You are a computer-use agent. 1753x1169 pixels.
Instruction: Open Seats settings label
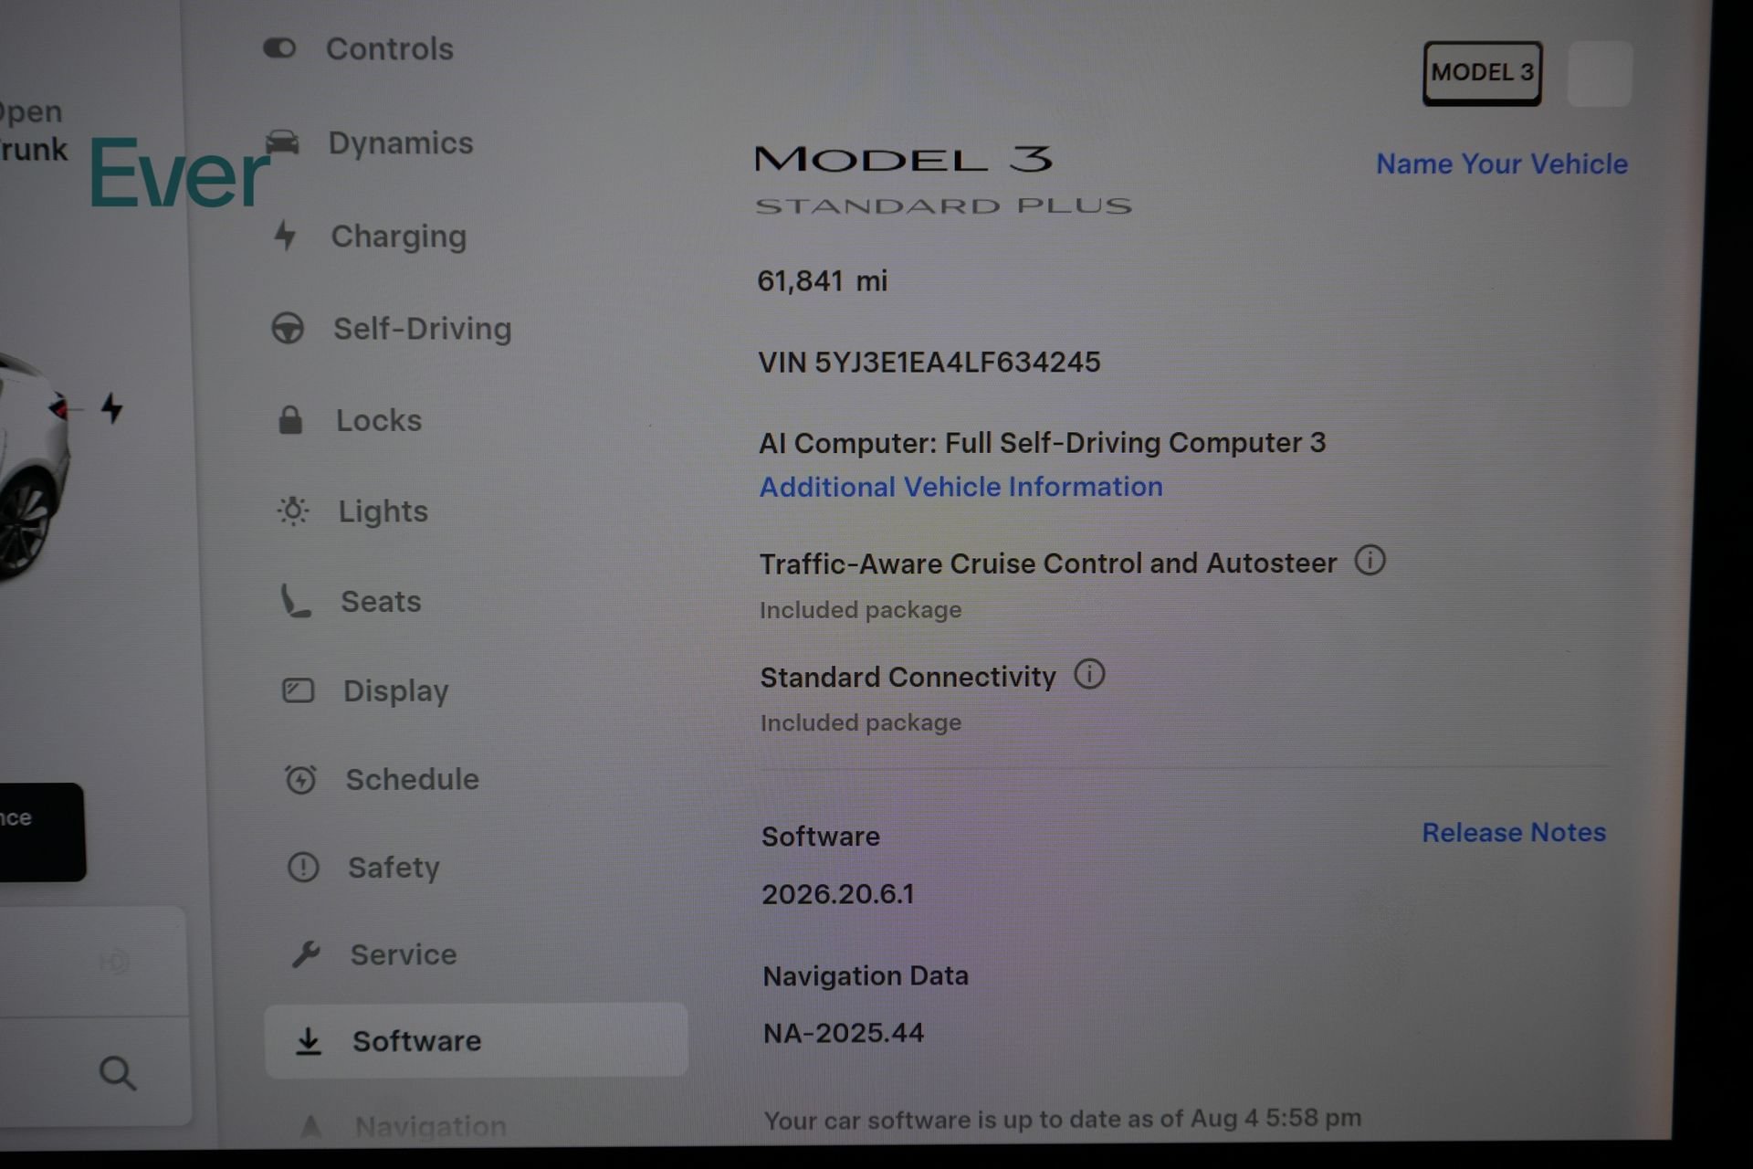(382, 601)
